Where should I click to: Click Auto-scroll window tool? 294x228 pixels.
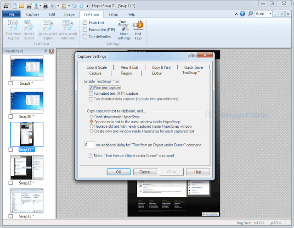click(68, 30)
